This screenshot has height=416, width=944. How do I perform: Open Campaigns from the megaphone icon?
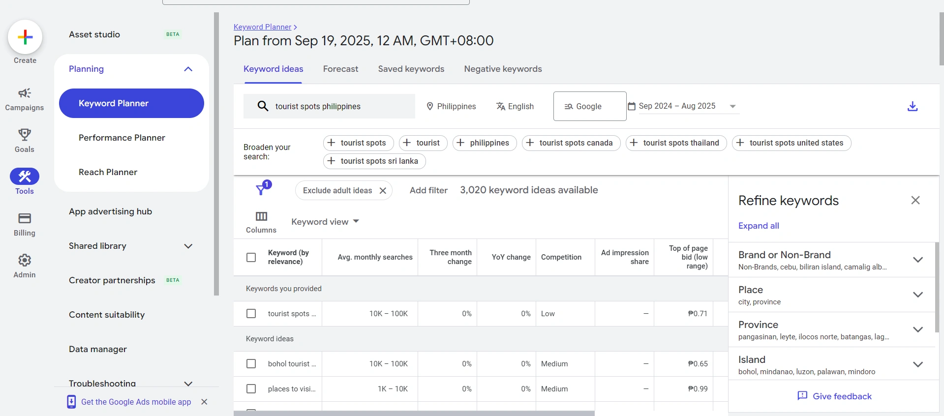pos(25,93)
